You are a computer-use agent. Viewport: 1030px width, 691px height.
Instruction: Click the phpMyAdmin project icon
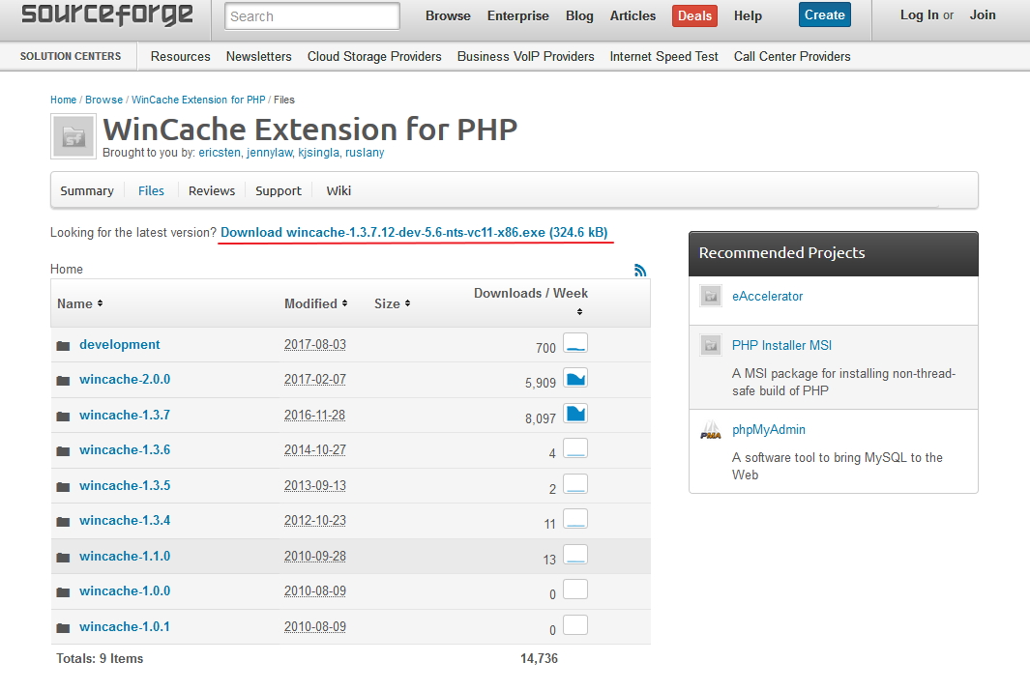click(711, 430)
